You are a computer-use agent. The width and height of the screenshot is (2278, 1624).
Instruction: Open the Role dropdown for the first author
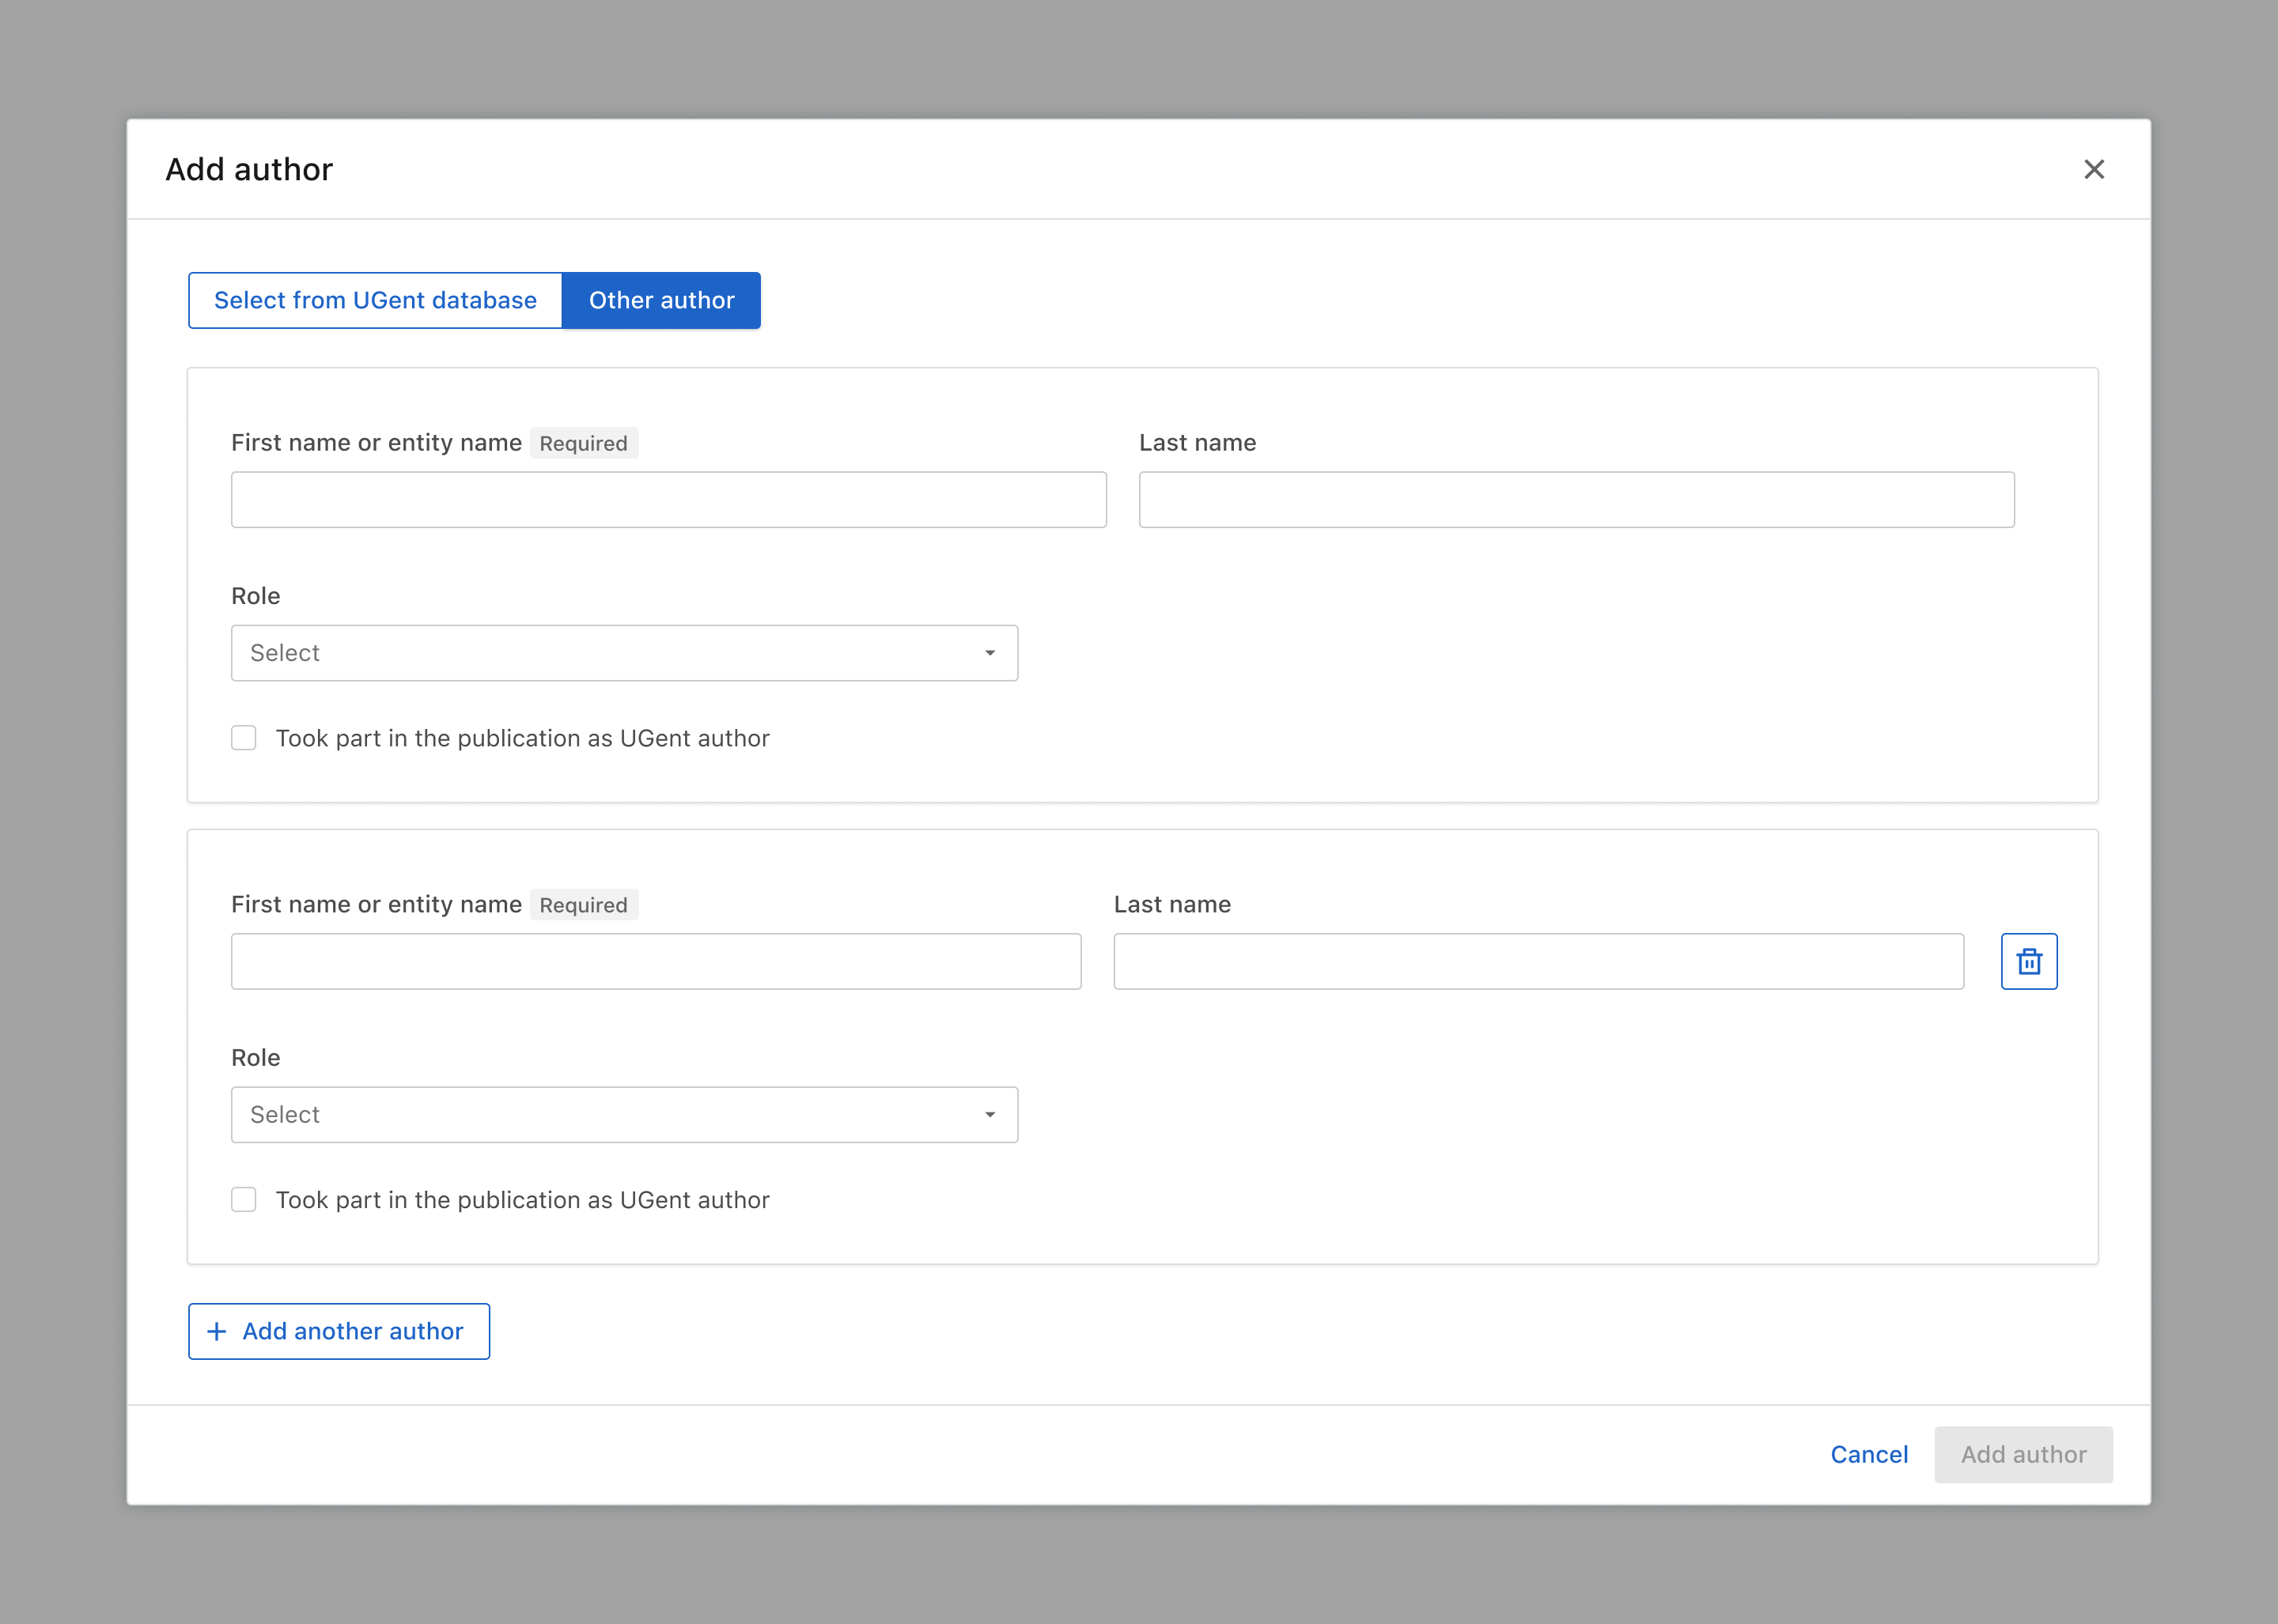click(624, 652)
